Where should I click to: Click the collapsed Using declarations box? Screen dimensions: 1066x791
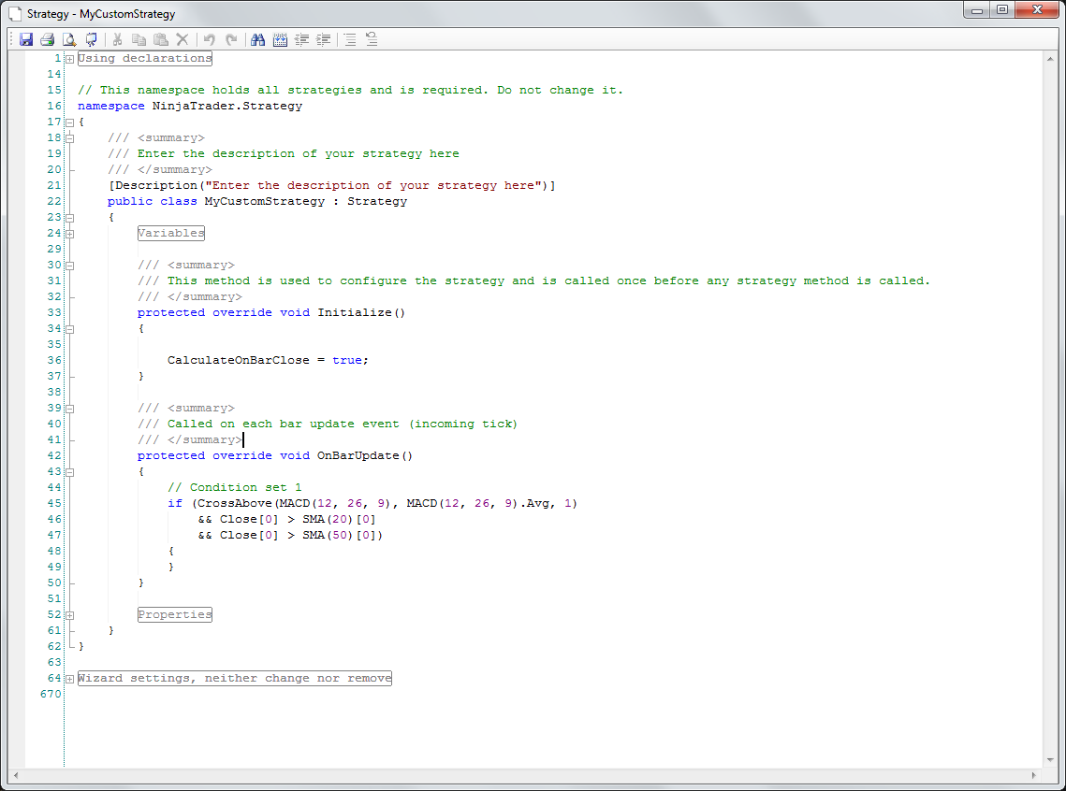145,58
